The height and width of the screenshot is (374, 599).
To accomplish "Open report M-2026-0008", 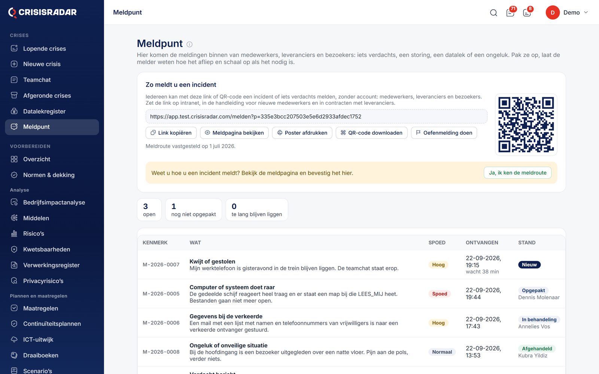I will 351,352.
